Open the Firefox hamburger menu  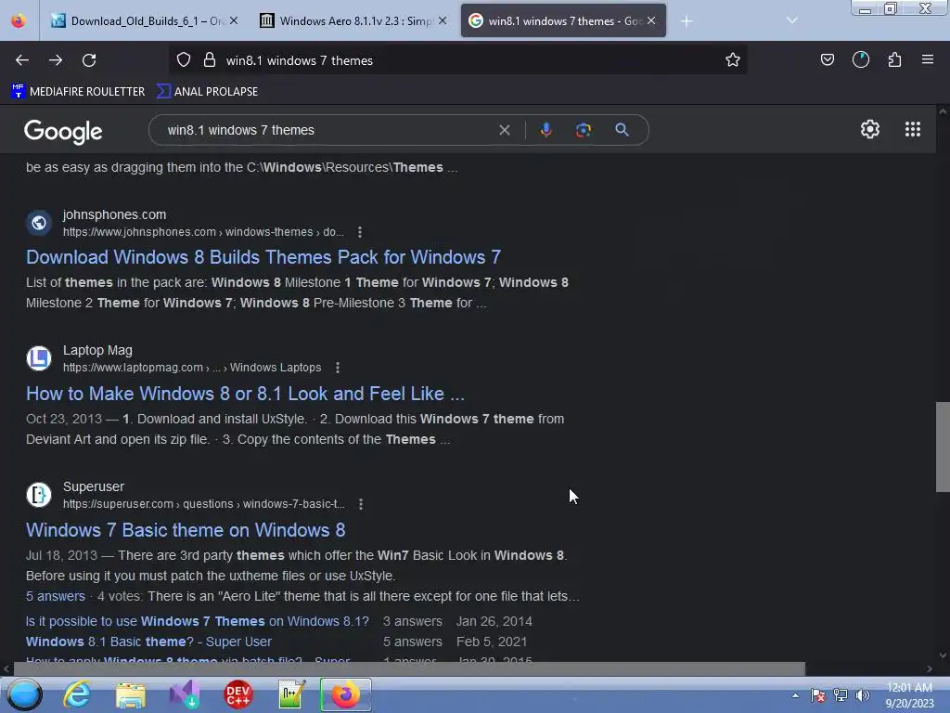click(x=928, y=59)
